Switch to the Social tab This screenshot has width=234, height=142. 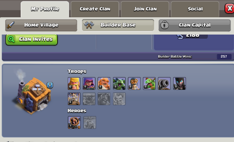point(195,9)
